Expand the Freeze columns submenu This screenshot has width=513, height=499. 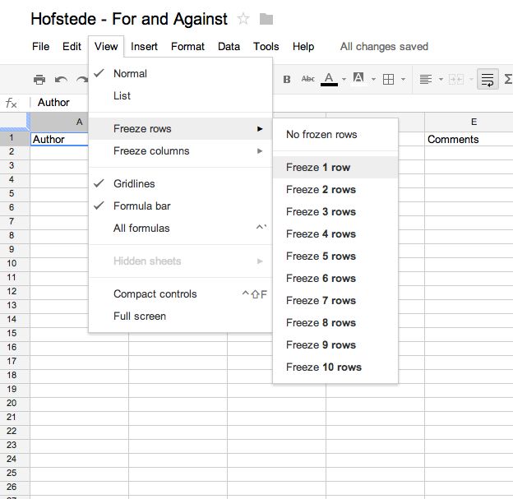pyautogui.click(x=180, y=151)
